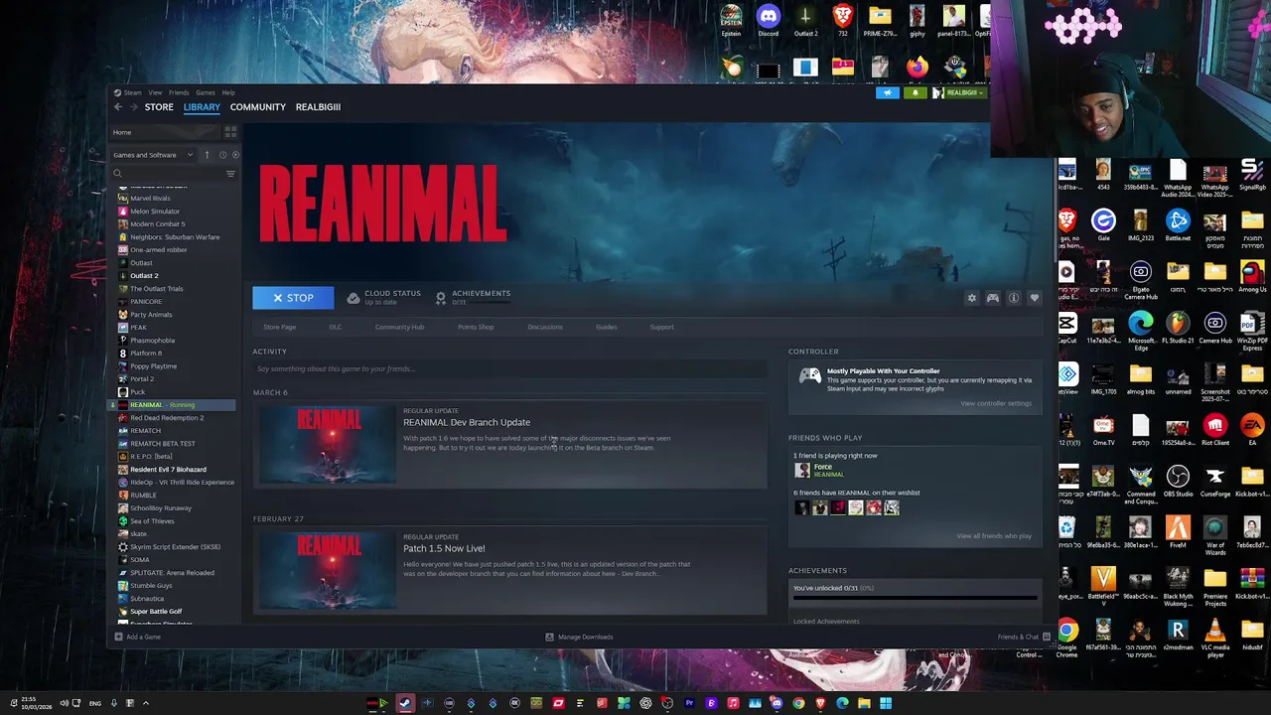
Task: Click the activity post text field
Action: (509, 368)
